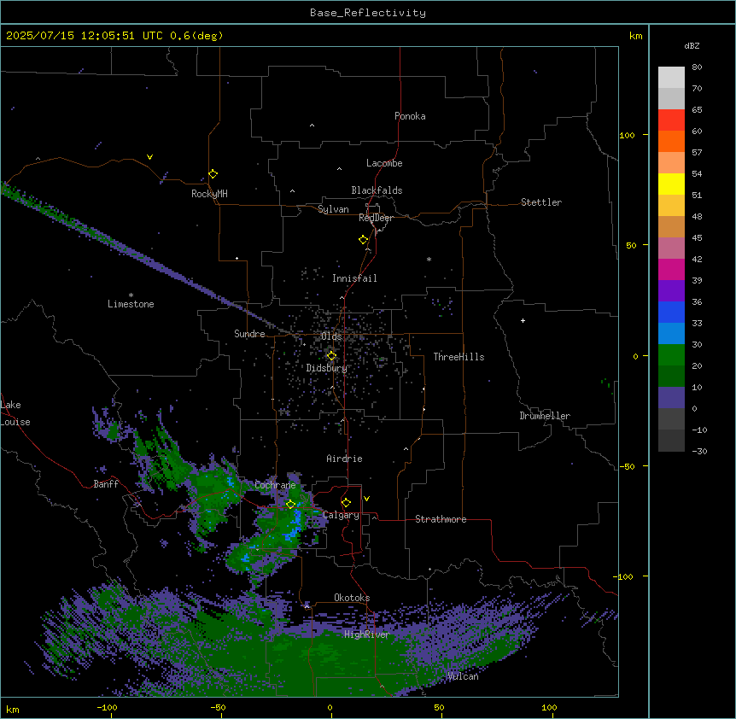Click the km unit label at the bottom left
The width and height of the screenshot is (736, 719).
click(x=13, y=709)
